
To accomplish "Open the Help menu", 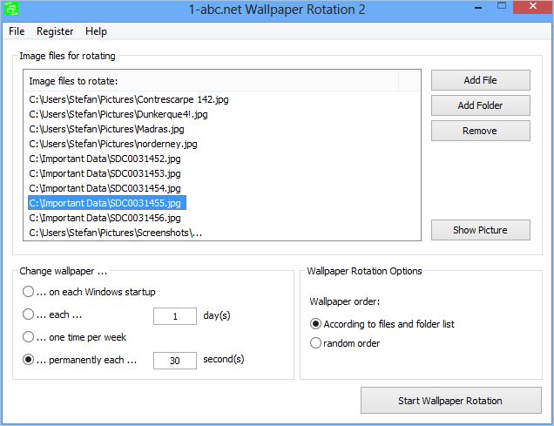I will pos(96,31).
